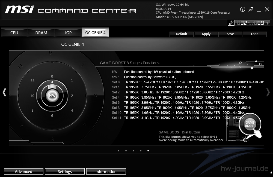This screenshot has width=273, height=177.
Task: Select dial position 6
Action: tap(52, 116)
